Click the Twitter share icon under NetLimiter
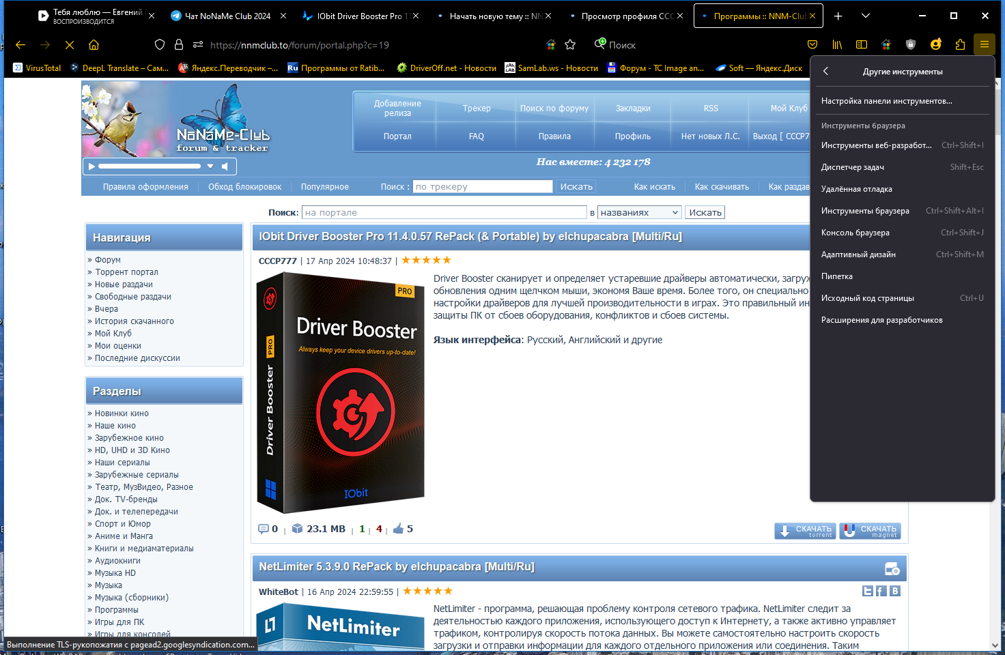1005x655 pixels. click(x=868, y=591)
